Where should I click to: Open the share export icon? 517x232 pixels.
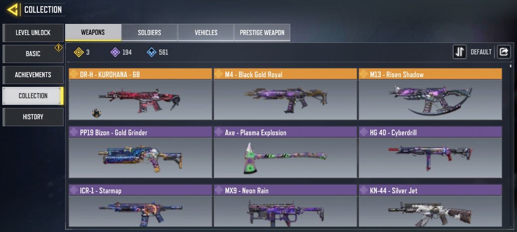pyautogui.click(x=503, y=52)
